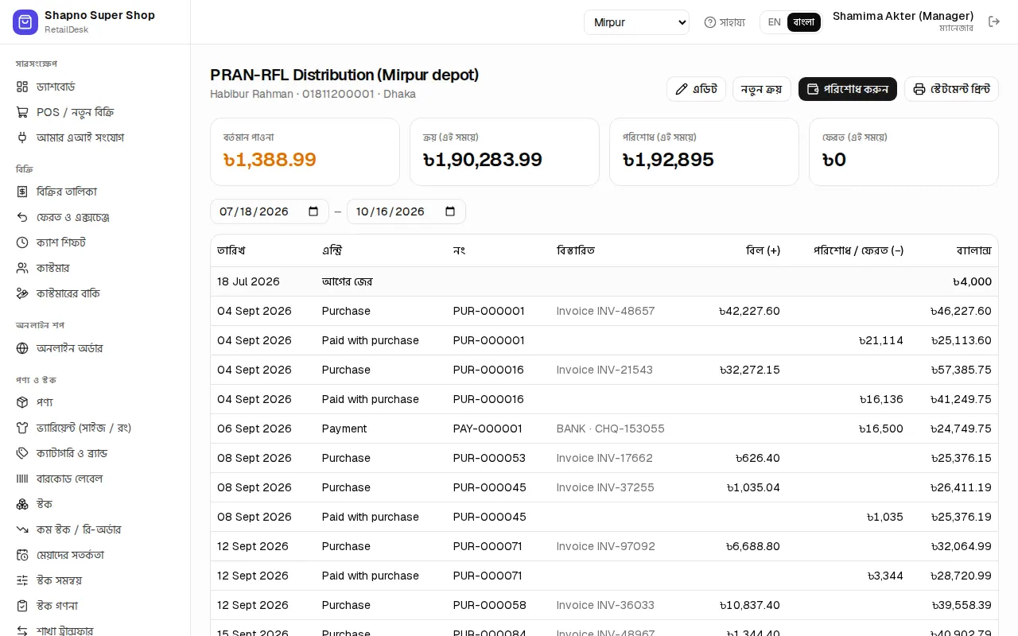Select Invoice INV-97092 cell

[x=606, y=546]
